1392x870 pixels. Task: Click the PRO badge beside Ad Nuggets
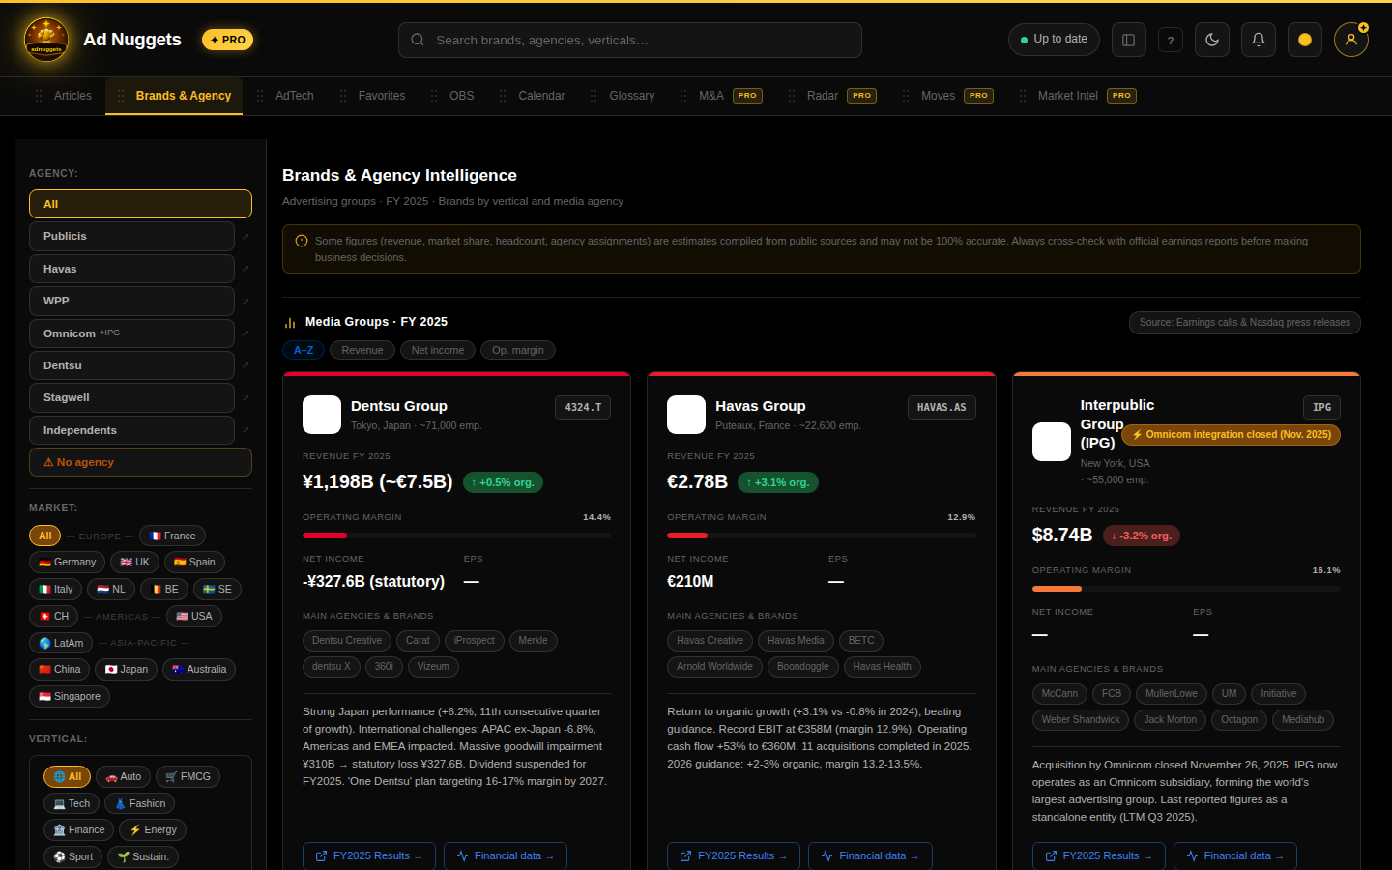point(228,40)
